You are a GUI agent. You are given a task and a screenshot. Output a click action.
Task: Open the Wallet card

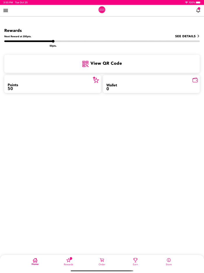click(x=151, y=84)
